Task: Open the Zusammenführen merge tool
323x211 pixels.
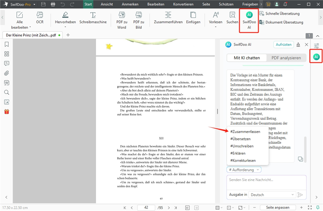Action: 168,18
